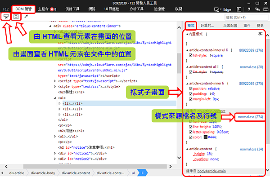Open the 模擬 emulation tab
This screenshot has height=177, width=270.
point(179,9)
